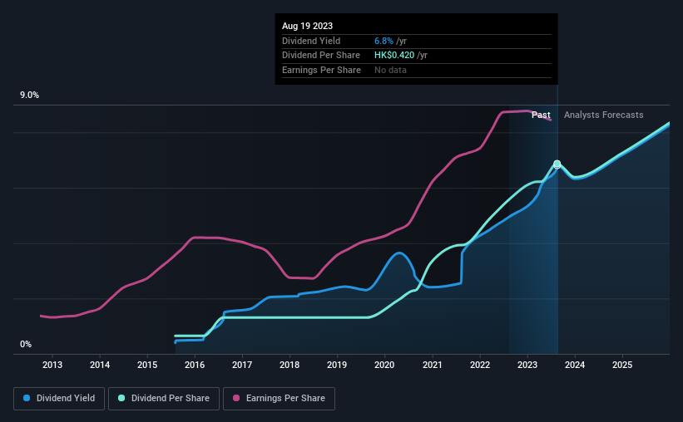Click the 2021 x-axis label
Image resolution: width=683 pixels, height=422 pixels.
coord(433,365)
